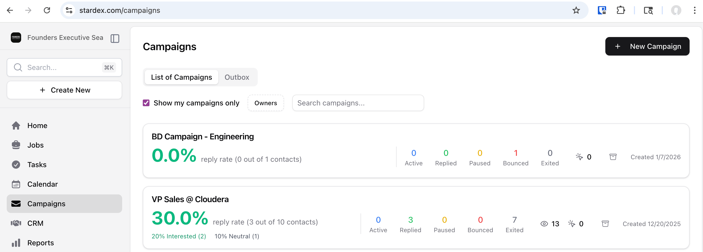Image resolution: width=703 pixels, height=252 pixels.
Task: Click the password manager extension icon
Action: tap(602, 10)
